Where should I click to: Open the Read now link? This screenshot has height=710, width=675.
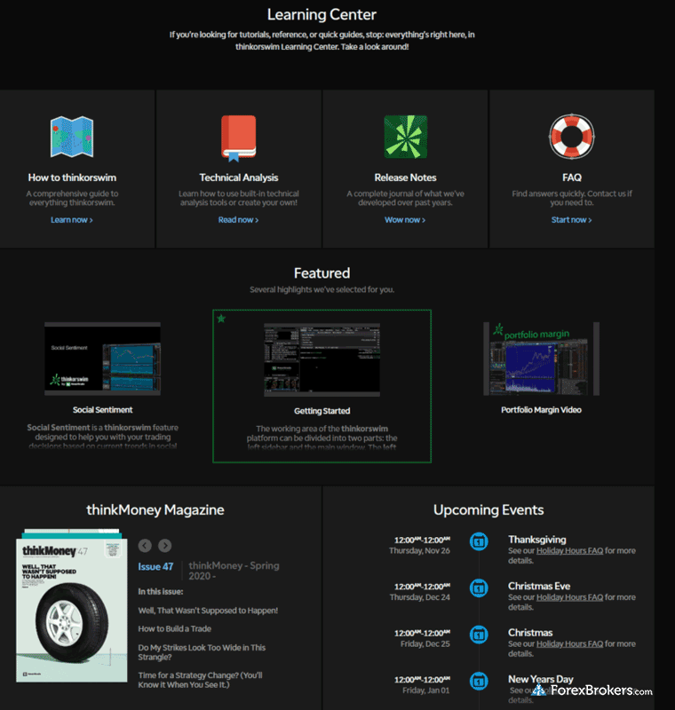(238, 220)
